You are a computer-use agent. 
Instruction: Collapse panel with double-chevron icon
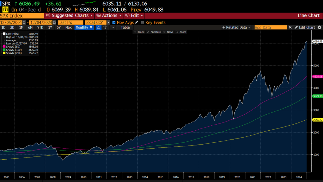290,27
